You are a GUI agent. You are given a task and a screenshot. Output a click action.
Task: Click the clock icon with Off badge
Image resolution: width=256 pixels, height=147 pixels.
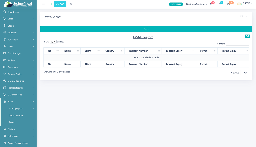pyautogui.click(x=228, y=4)
